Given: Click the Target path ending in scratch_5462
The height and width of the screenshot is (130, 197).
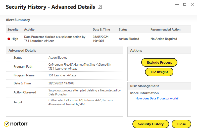Looking at the screenshot, I should (80, 102).
